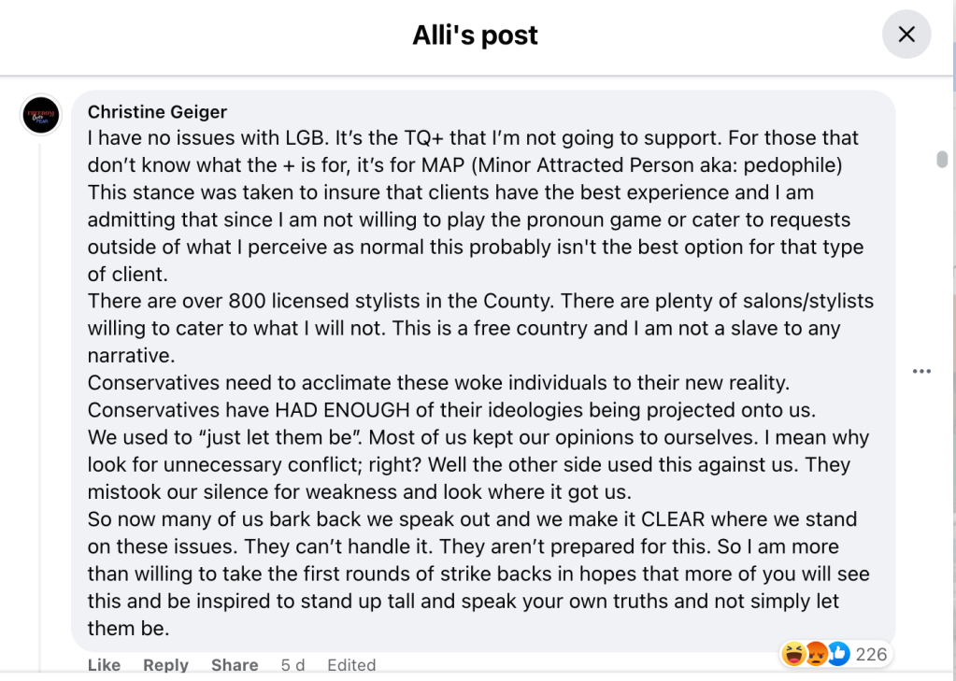Click the blue thumbs-up reaction icon
This screenshot has width=956, height=681.
(x=838, y=655)
